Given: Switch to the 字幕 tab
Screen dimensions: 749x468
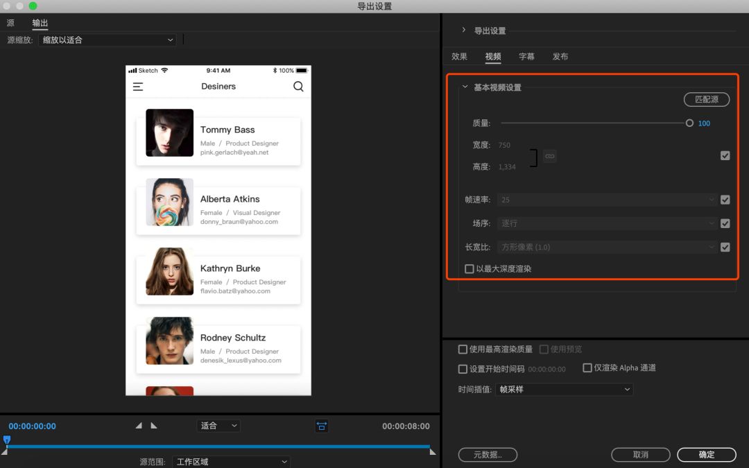Looking at the screenshot, I should point(526,56).
